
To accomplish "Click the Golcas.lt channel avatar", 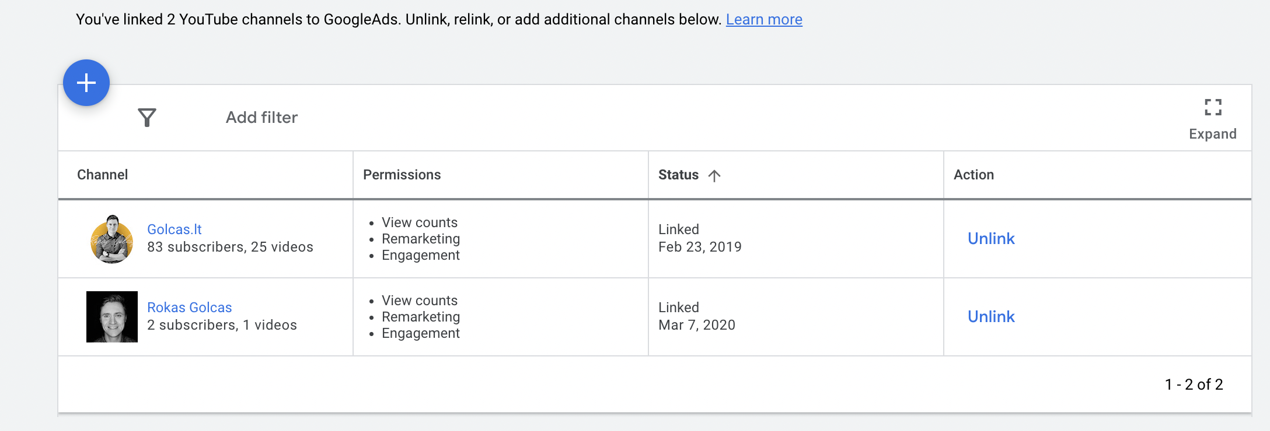I will 112,239.
